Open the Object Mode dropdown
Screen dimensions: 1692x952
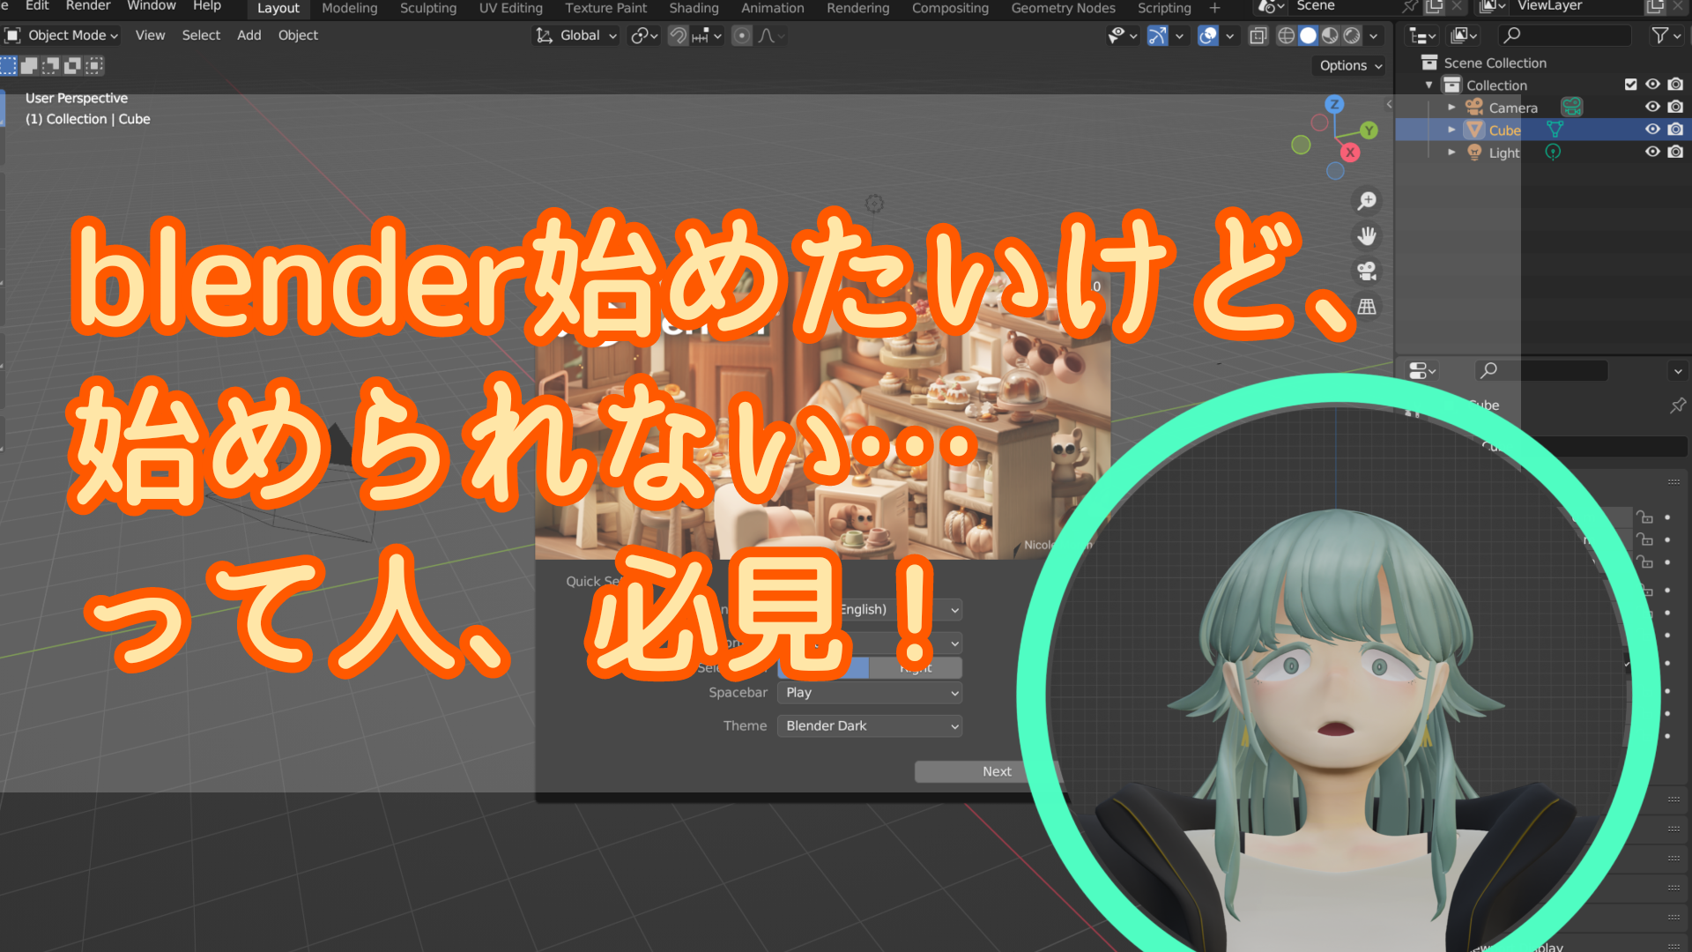[62, 35]
